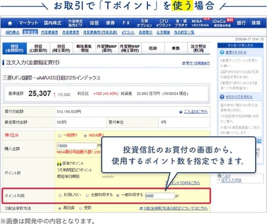Select the NISA預り radio button
The width and height of the screenshot is (267, 224).
click(x=85, y=136)
